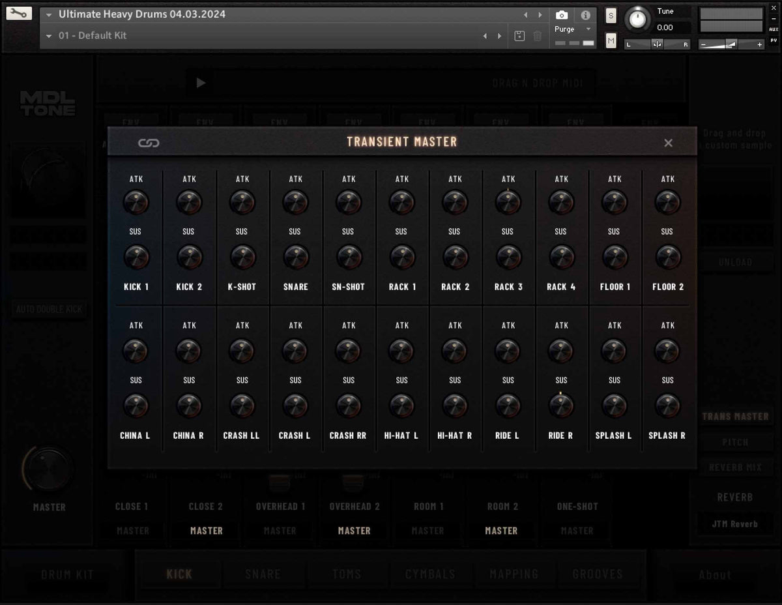This screenshot has height=605, width=782.
Task: Enable the Overhead 2 Master toggle
Action: pos(355,531)
